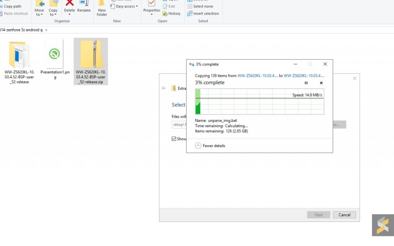Close the 3% complete copy dialog
394x246 pixels.
pos(325,64)
